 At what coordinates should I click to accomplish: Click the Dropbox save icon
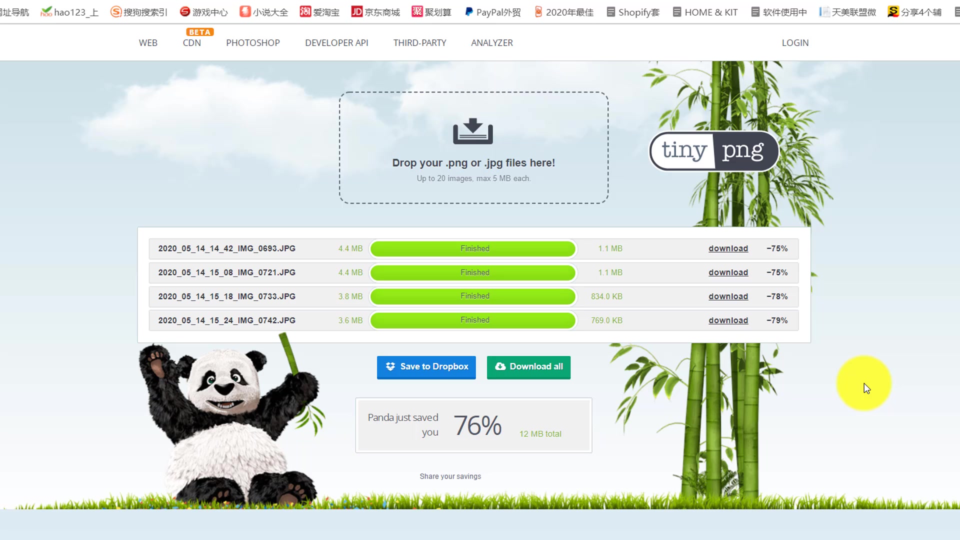(389, 366)
